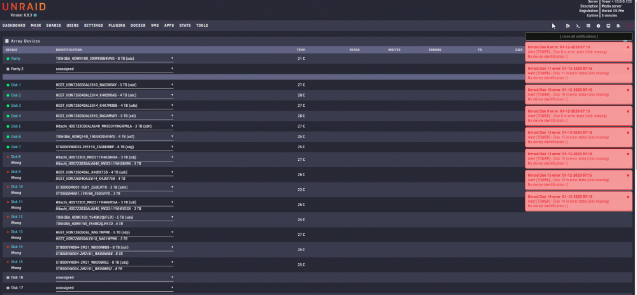The width and height of the screenshot is (637, 295).
Task: Open the Disk 16 unassigned dropdown
Action: pyautogui.click(x=115, y=278)
